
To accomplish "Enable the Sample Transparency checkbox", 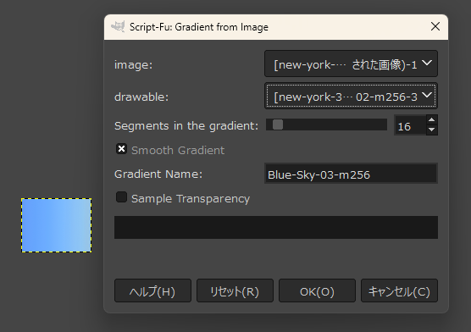I will (121, 197).
